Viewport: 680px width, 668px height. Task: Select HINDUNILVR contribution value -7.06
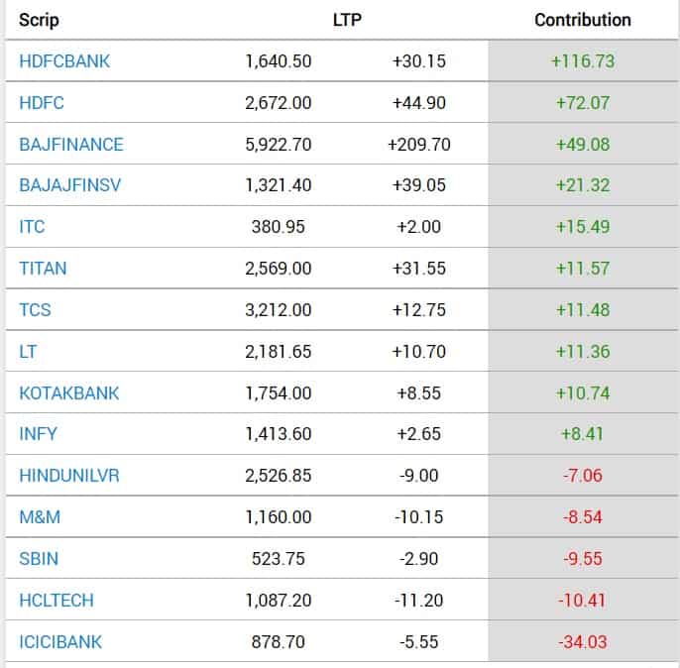(x=583, y=476)
